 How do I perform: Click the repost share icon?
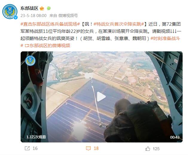point(27,148)
